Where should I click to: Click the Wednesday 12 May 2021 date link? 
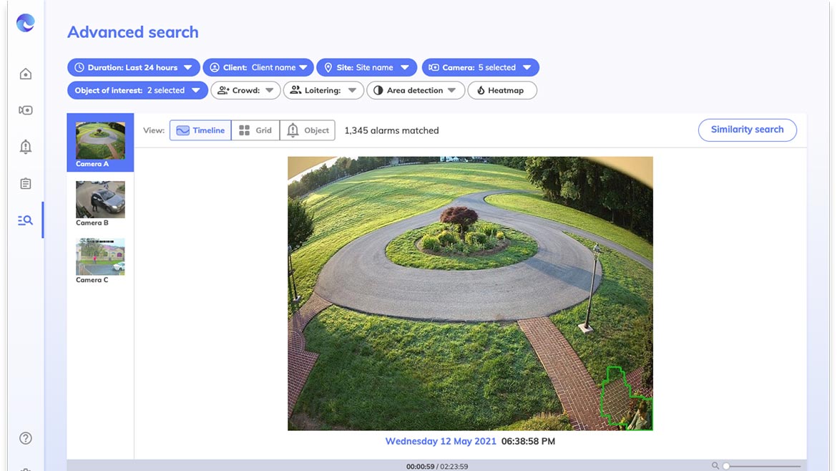441,441
